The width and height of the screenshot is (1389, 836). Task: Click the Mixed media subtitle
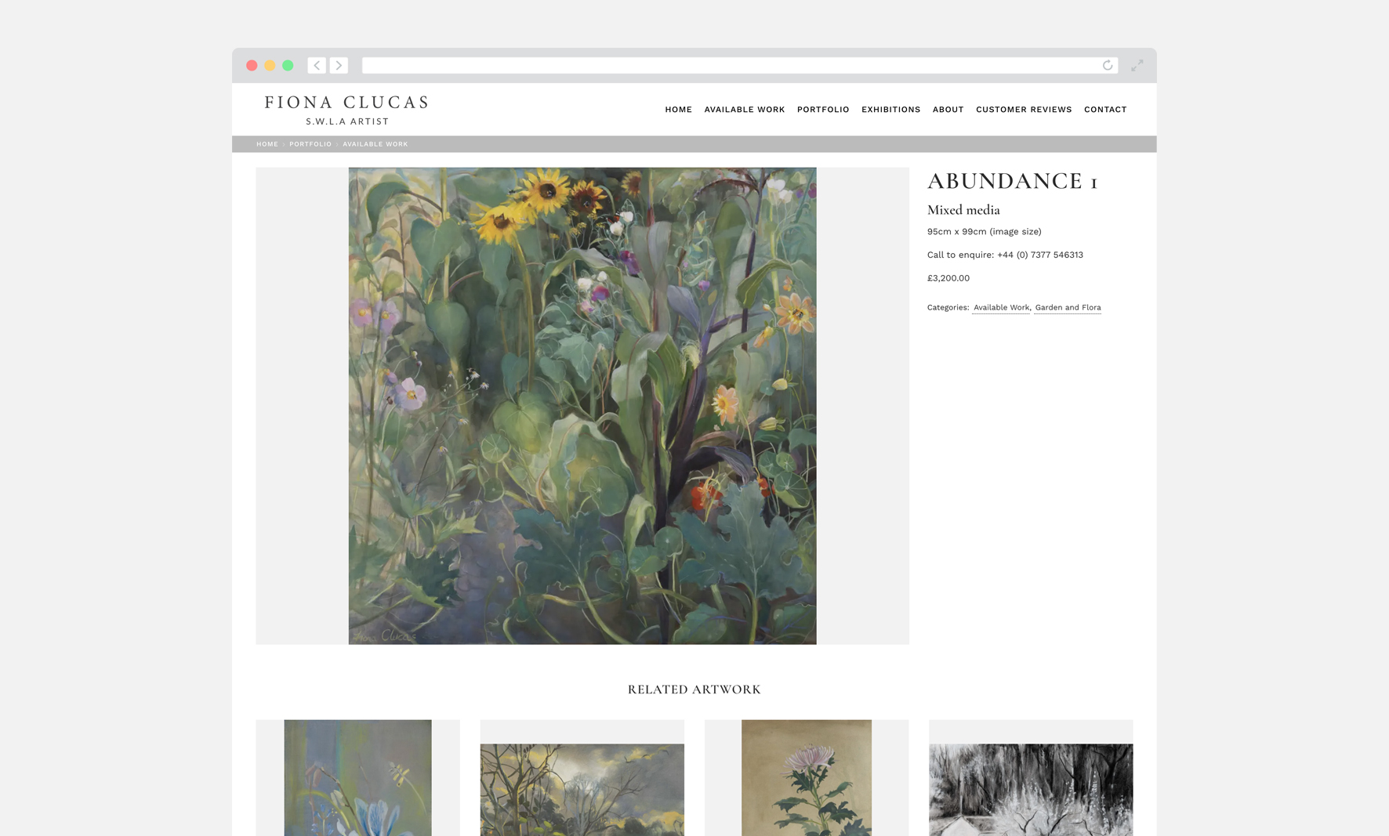(963, 210)
